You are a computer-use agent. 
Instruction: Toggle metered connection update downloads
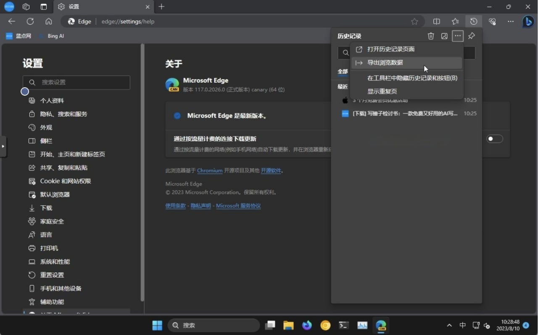click(x=495, y=139)
